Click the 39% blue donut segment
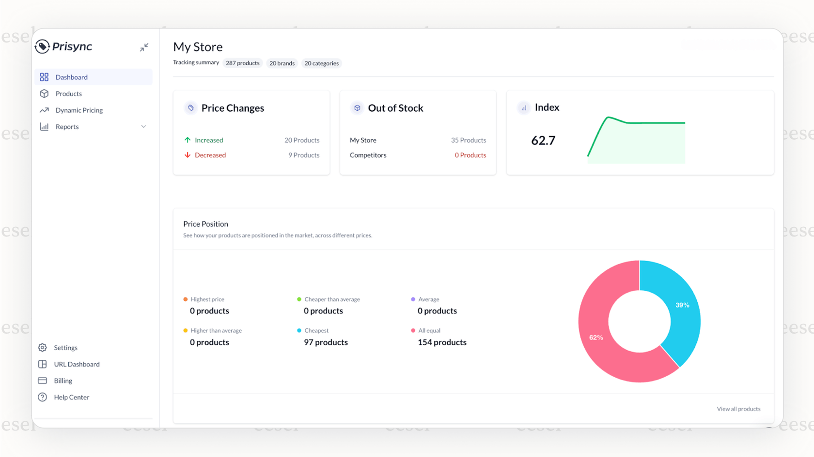 pos(682,305)
